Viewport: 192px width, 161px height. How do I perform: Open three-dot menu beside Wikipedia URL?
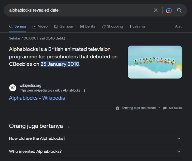tap(84, 91)
